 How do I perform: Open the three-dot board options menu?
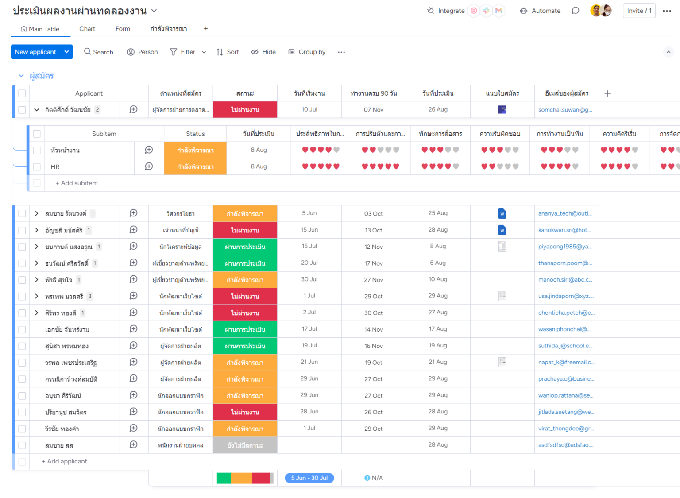click(667, 11)
